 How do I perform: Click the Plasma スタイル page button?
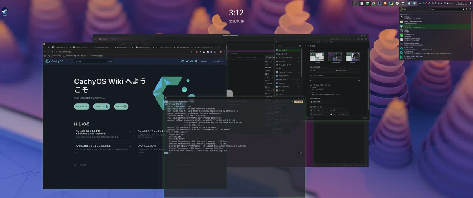coord(319,114)
